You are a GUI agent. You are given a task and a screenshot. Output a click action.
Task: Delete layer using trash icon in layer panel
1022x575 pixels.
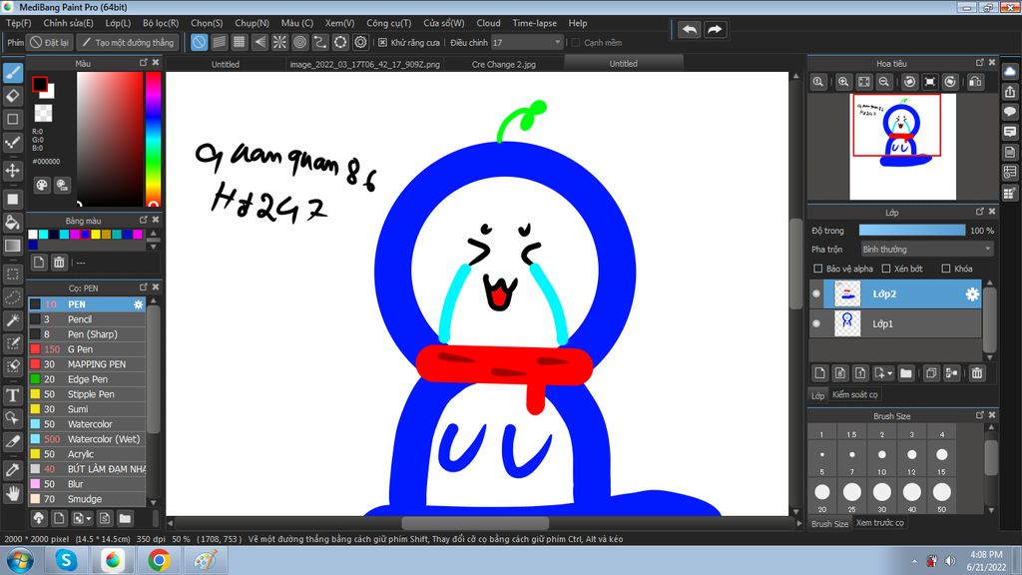click(x=976, y=373)
